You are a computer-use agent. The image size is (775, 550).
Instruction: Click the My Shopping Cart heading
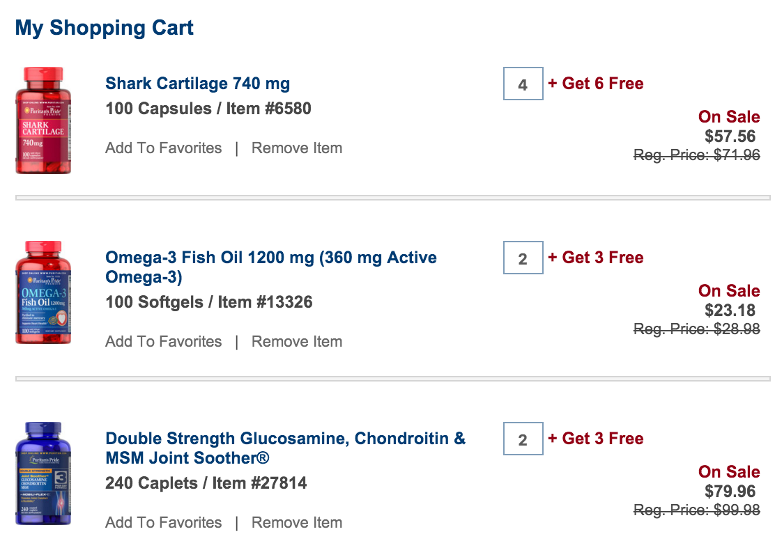(105, 29)
